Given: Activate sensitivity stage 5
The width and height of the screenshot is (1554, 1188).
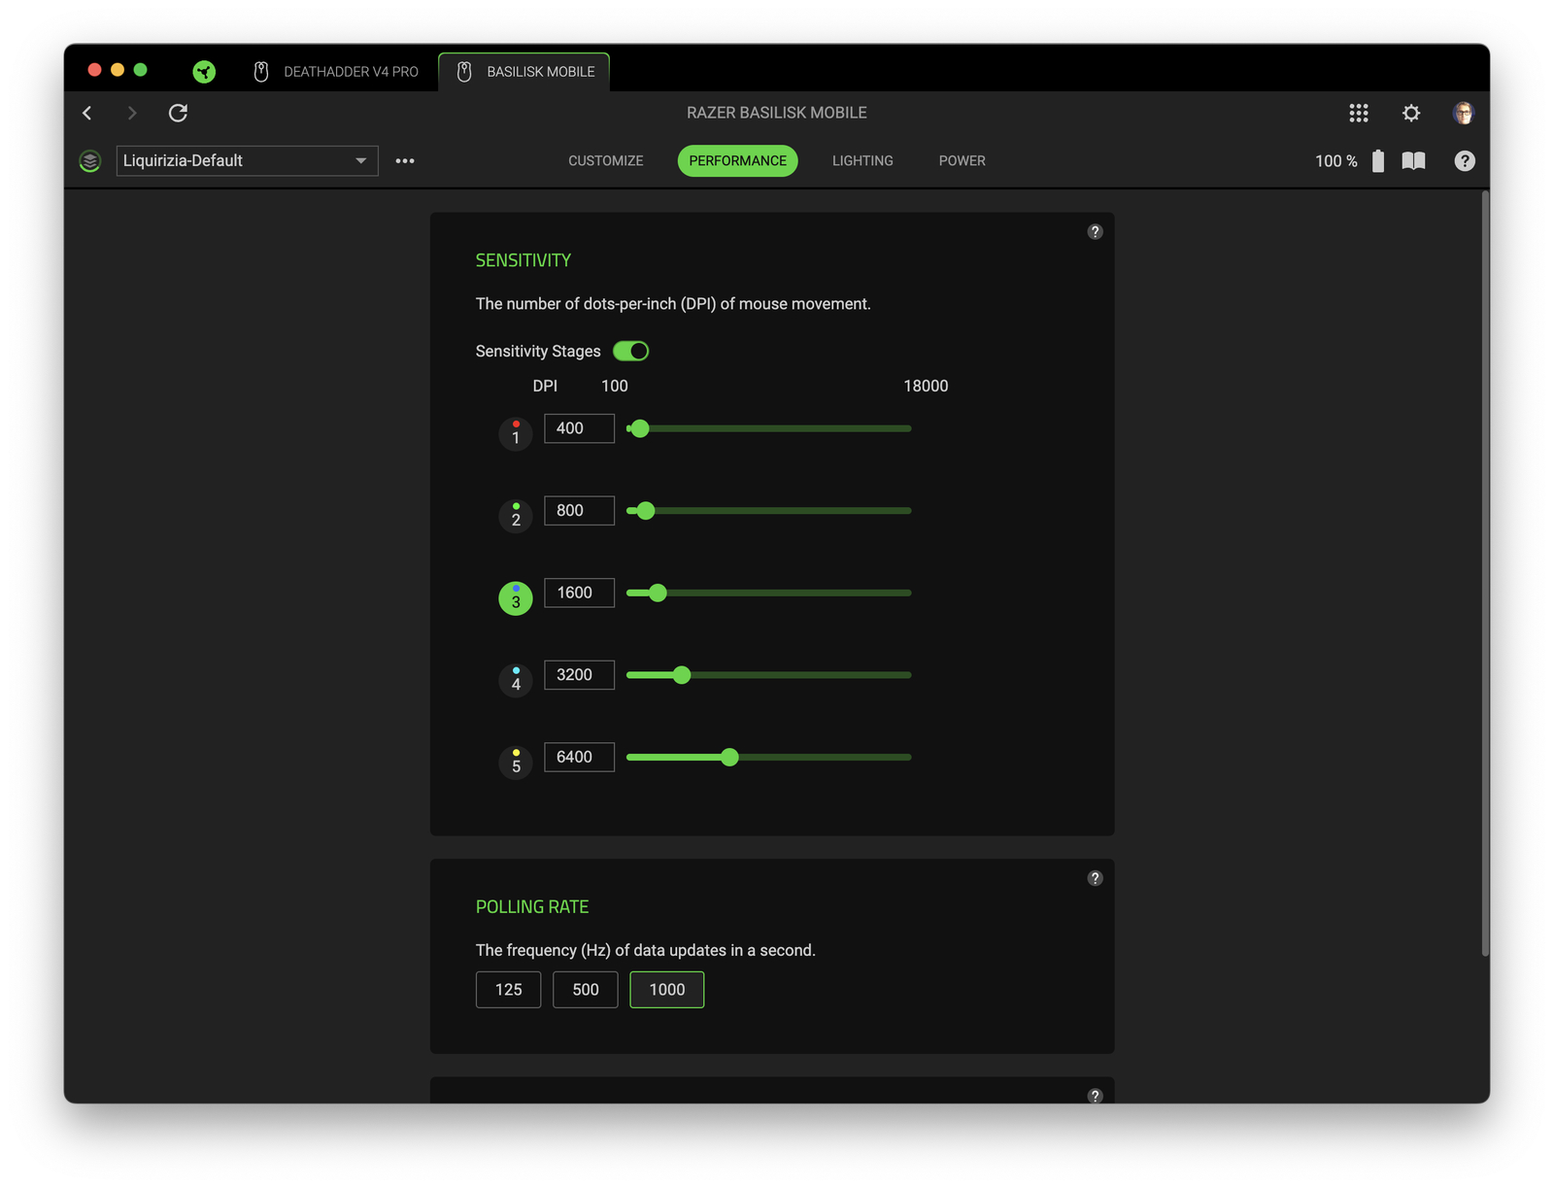Looking at the screenshot, I should coord(516,763).
